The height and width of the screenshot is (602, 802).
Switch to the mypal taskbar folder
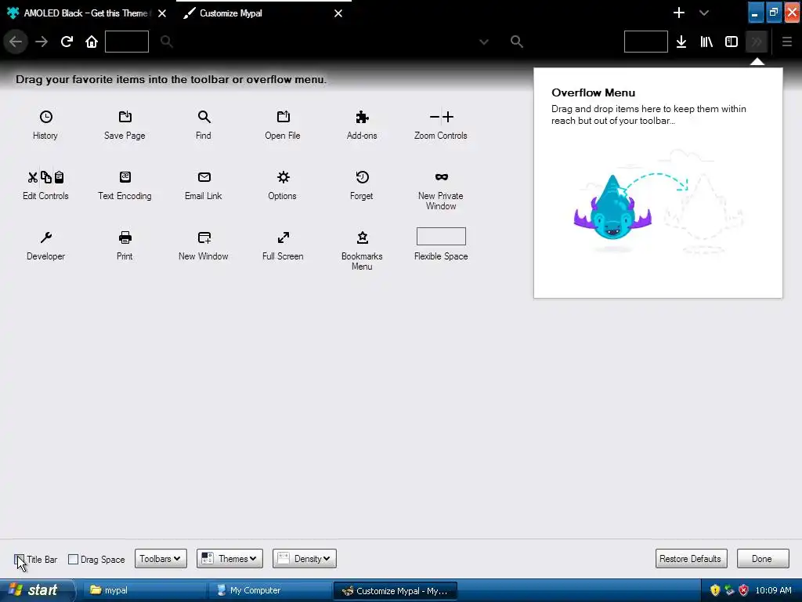(x=144, y=590)
